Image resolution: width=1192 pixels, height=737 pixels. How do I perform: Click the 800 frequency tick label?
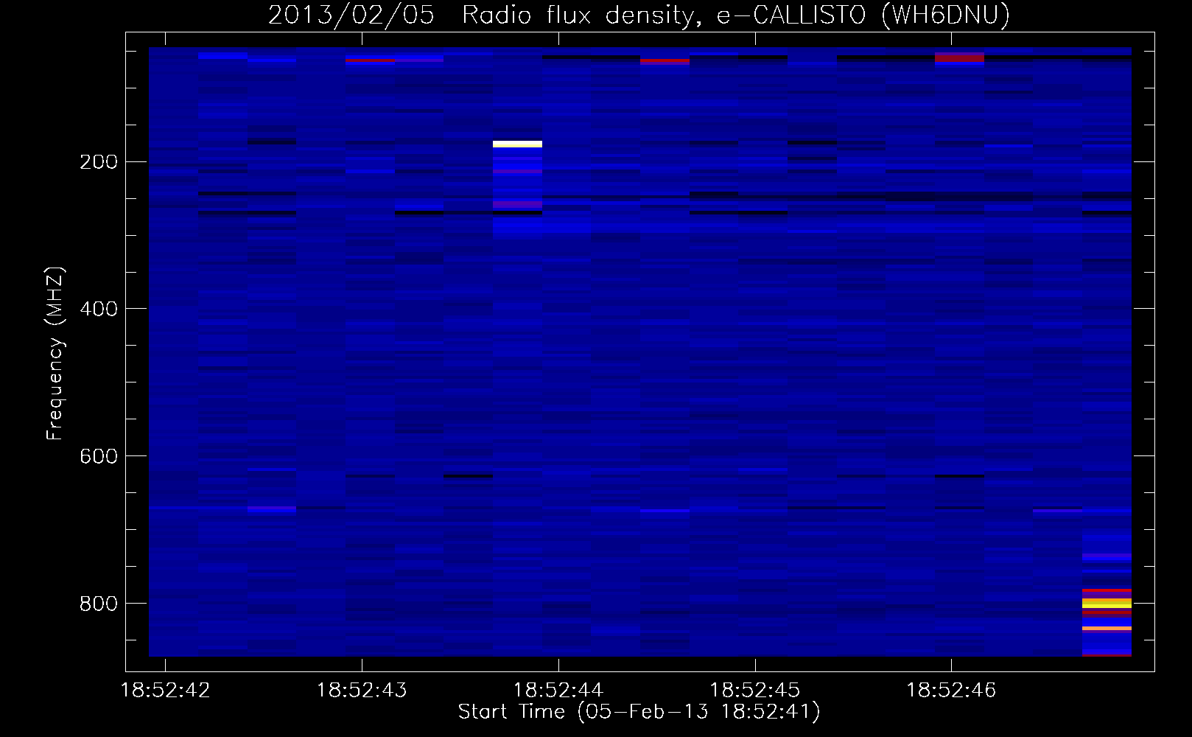pyautogui.click(x=98, y=604)
